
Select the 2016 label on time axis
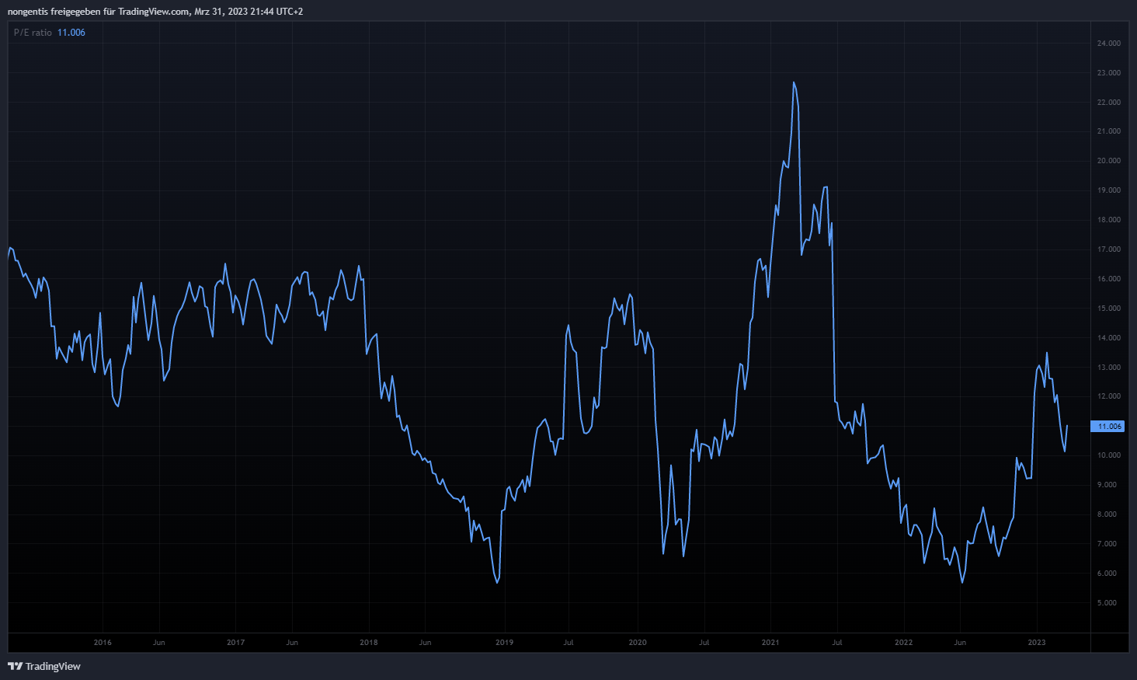tap(103, 643)
